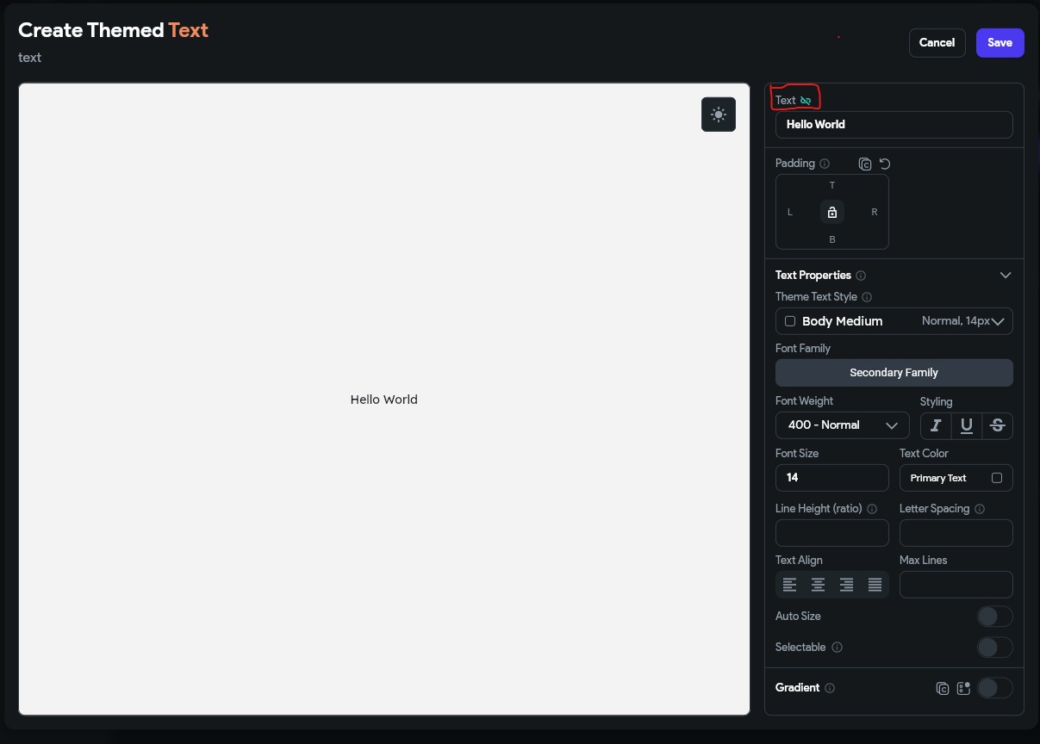Click the brightness icon on the preview canvas
This screenshot has width=1040, height=744.
pyautogui.click(x=719, y=114)
